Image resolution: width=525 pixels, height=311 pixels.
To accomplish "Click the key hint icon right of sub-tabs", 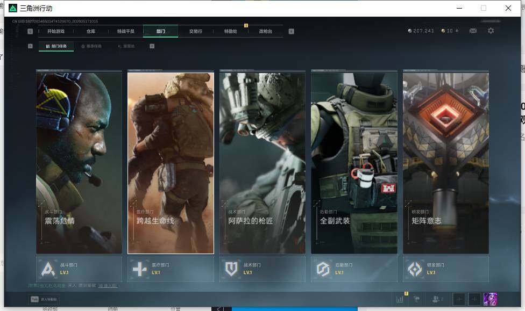I will tap(152, 46).
